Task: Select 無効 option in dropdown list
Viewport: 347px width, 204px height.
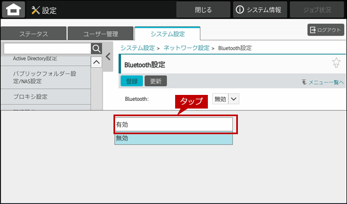Action: coord(174,139)
